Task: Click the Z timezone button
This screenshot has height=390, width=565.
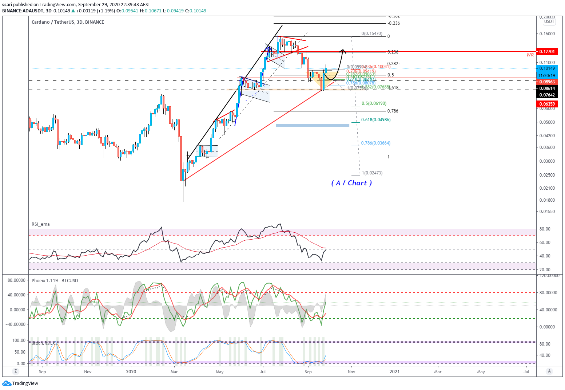Action: click(x=15, y=371)
